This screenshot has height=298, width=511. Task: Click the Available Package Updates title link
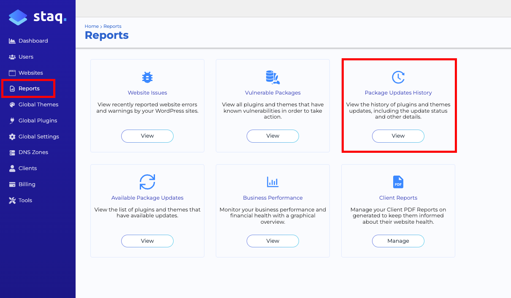(x=147, y=198)
